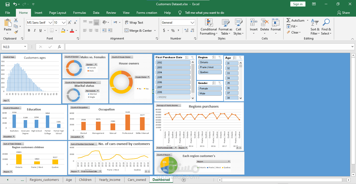The height and width of the screenshot is (184, 356).
Task: Click the Paste clipboard icon
Action: 8,23
